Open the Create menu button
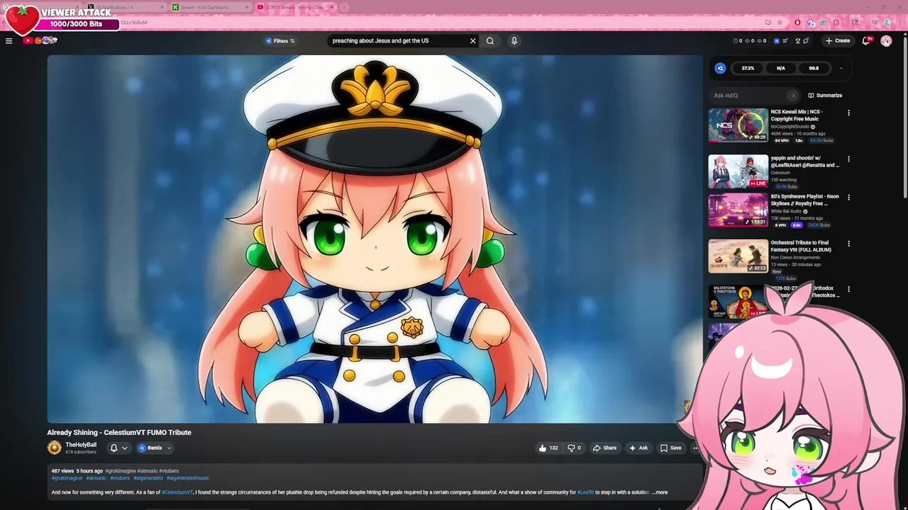This screenshot has width=908, height=510. [x=838, y=40]
